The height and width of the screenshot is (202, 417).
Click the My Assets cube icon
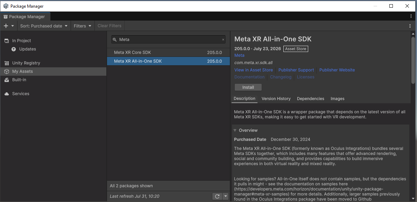pyautogui.click(x=7, y=71)
